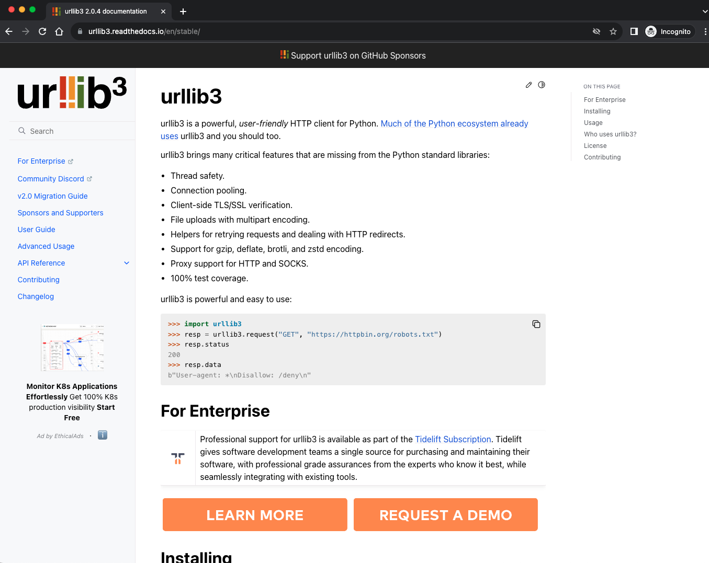The width and height of the screenshot is (709, 563).
Task: Follow the Tidelift Subscription link
Action: 453,439
